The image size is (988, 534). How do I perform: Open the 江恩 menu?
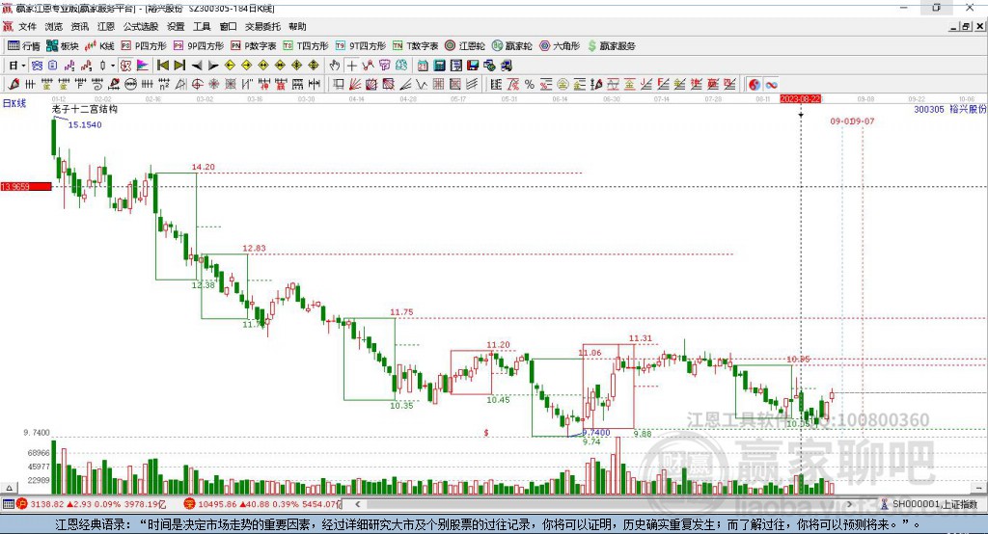(106, 26)
